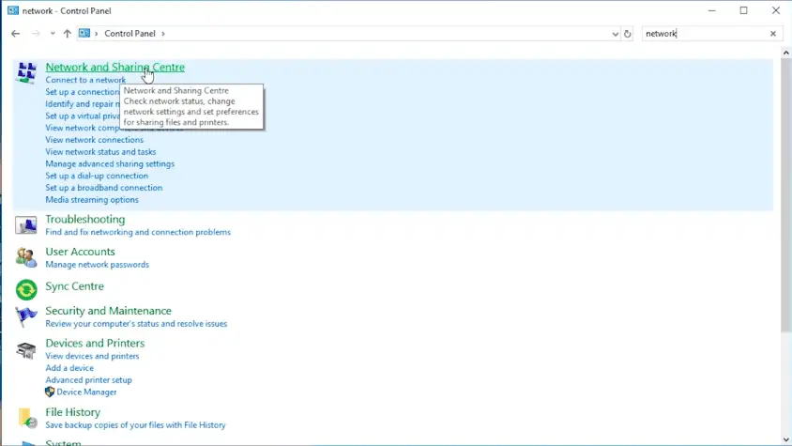Expand the address bar history dropdown
The image size is (792, 446).
coord(615,34)
